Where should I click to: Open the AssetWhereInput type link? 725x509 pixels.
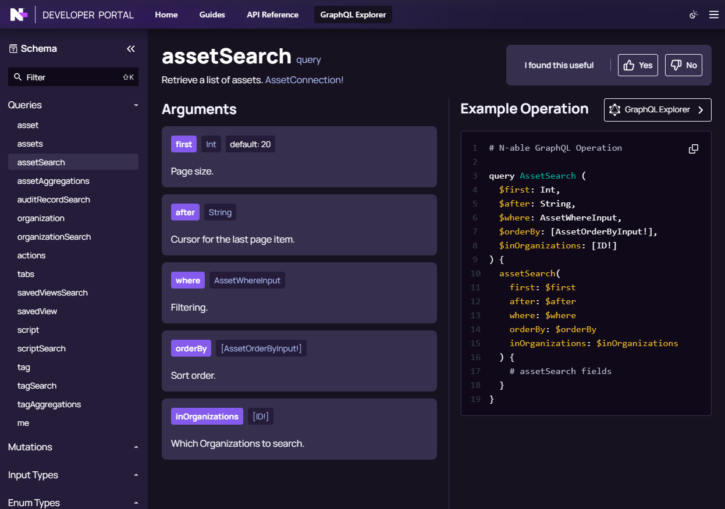point(247,280)
